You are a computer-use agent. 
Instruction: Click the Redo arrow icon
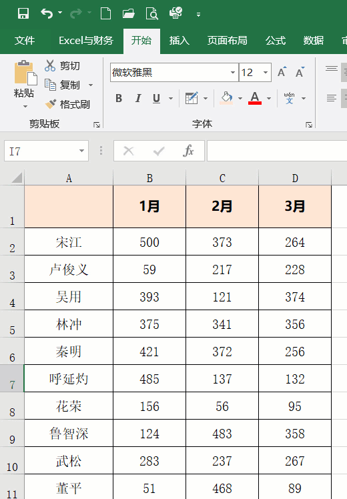tap(76, 13)
